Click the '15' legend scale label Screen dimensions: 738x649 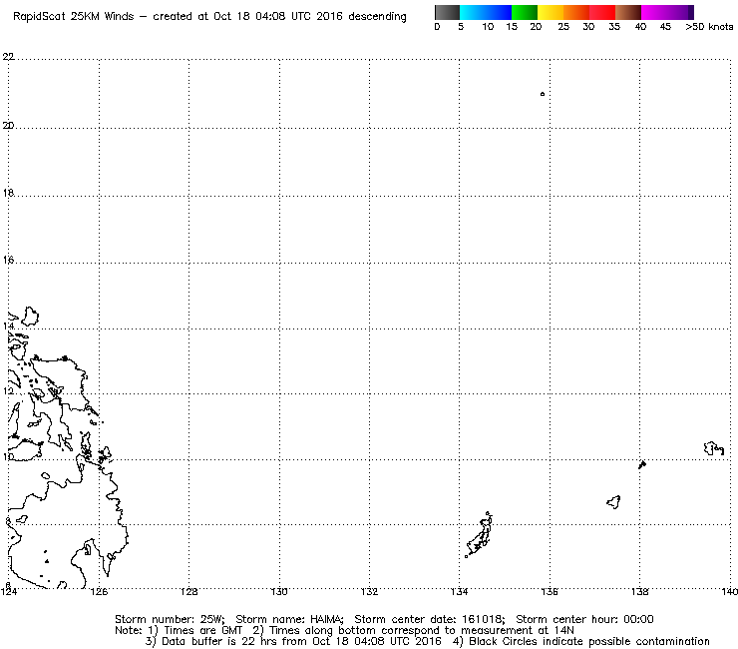pos(512,27)
